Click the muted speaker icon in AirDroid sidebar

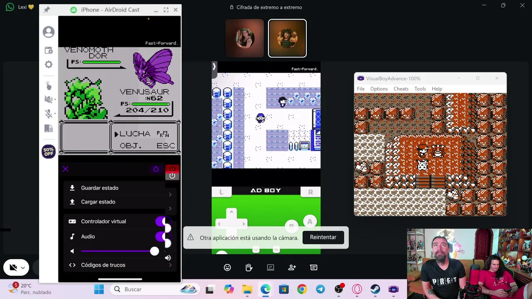(x=49, y=99)
